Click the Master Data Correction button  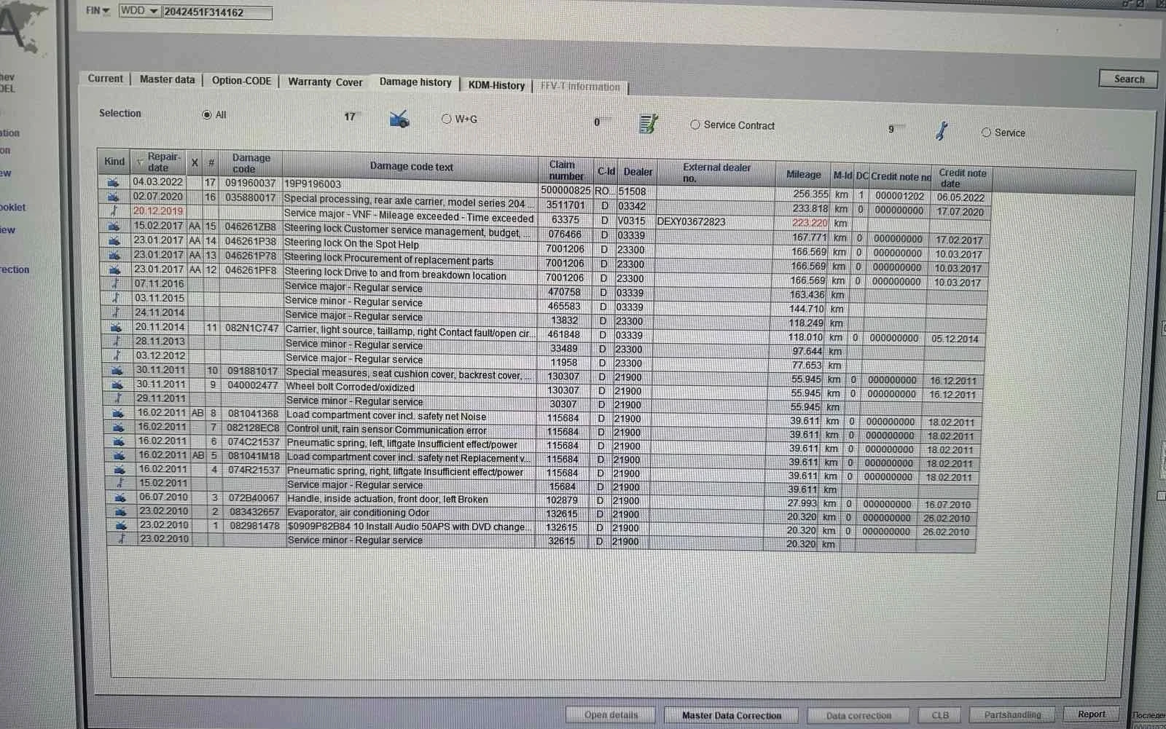(x=731, y=715)
